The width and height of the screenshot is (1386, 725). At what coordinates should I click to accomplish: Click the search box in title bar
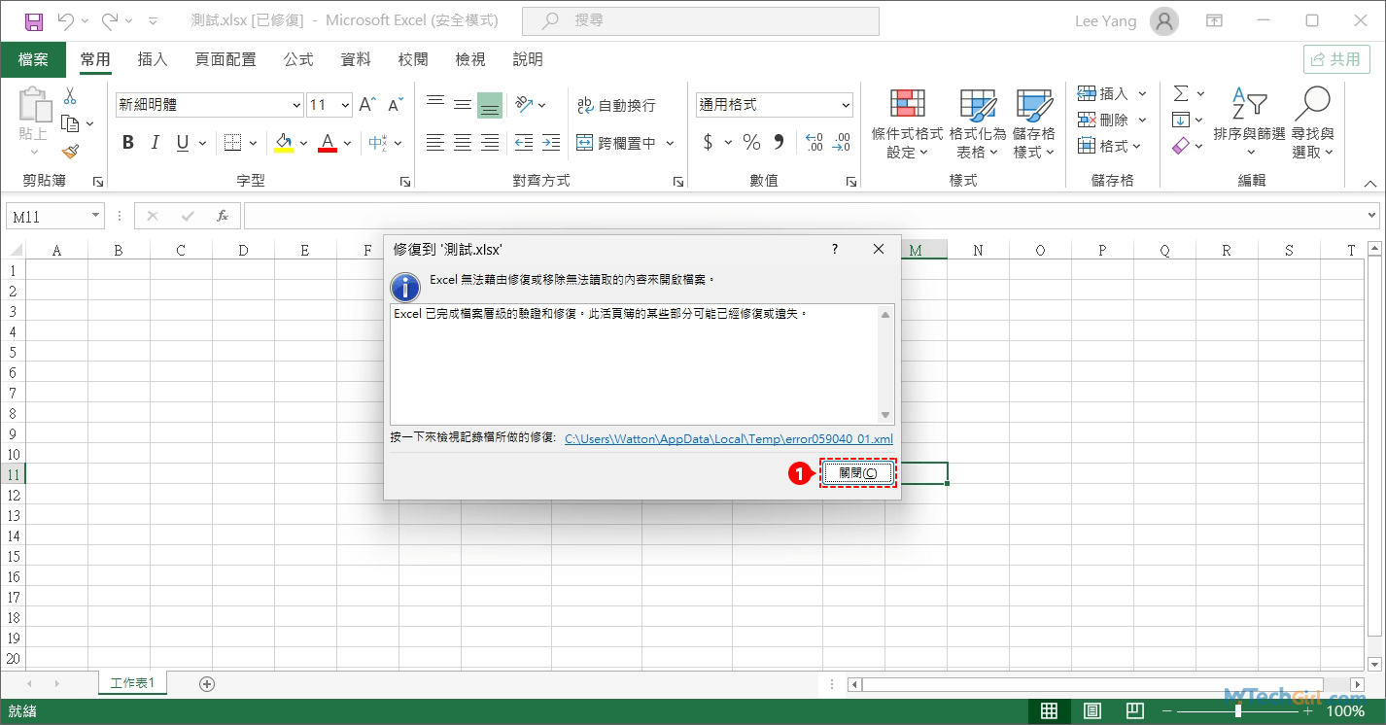[x=700, y=20]
